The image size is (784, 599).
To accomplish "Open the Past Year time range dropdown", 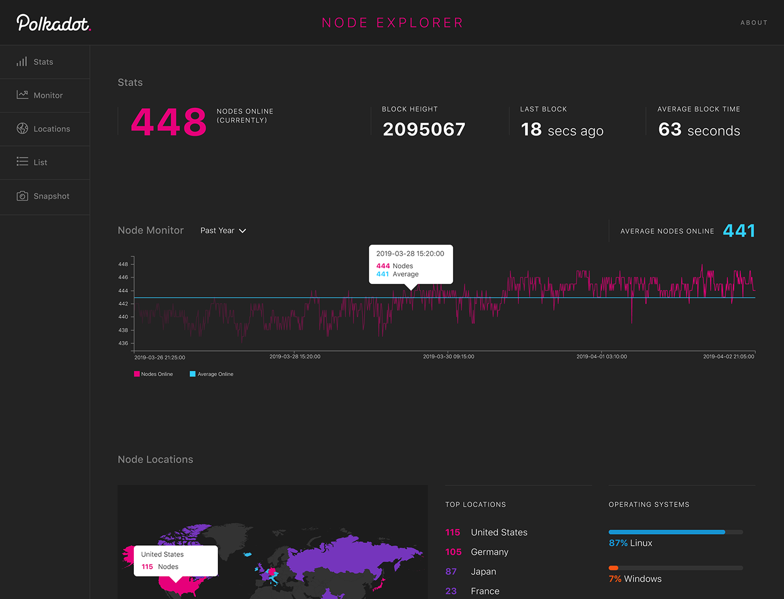I will (x=223, y=231).
